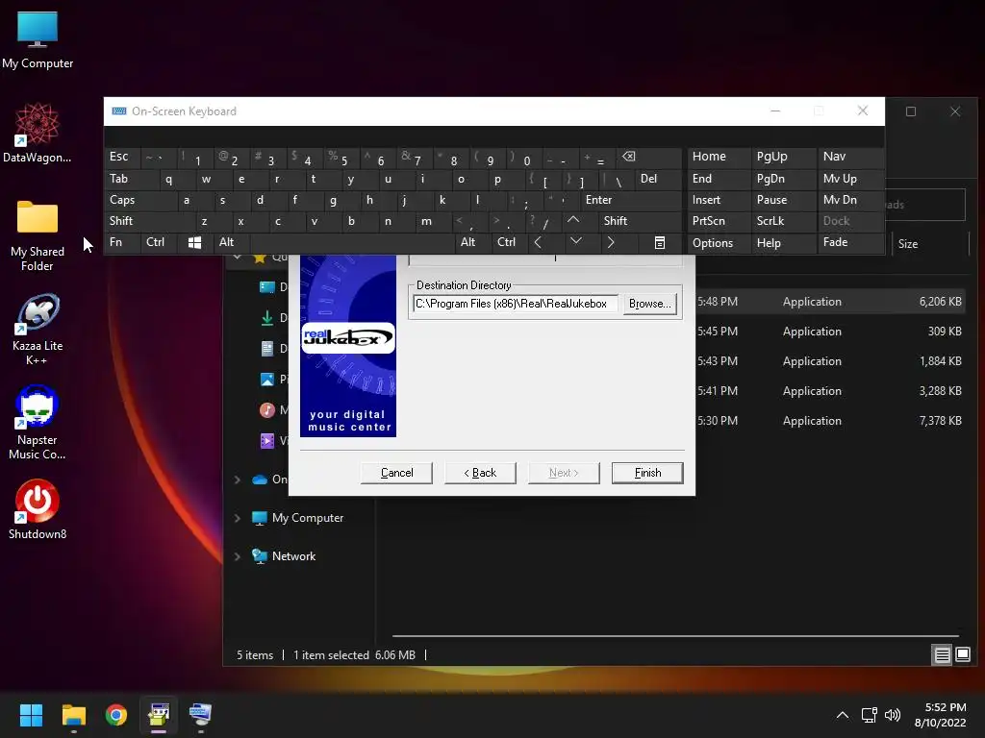Tap the PgDn key on On-Screen Keyboard
This screenshot has width=985, height=738.
[783, 179]
